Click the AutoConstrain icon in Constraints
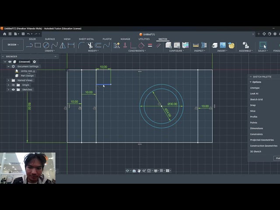Viewport: 280px width, 210px height. [x=117, y=45]
